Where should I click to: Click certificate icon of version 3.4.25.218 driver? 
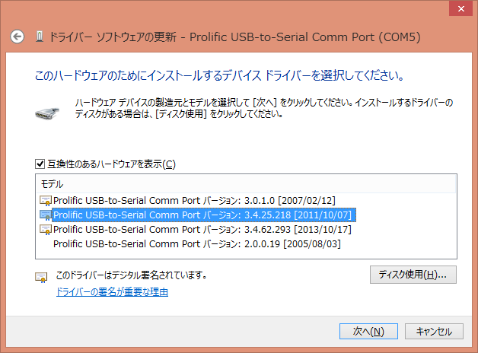tap(46, 215)
